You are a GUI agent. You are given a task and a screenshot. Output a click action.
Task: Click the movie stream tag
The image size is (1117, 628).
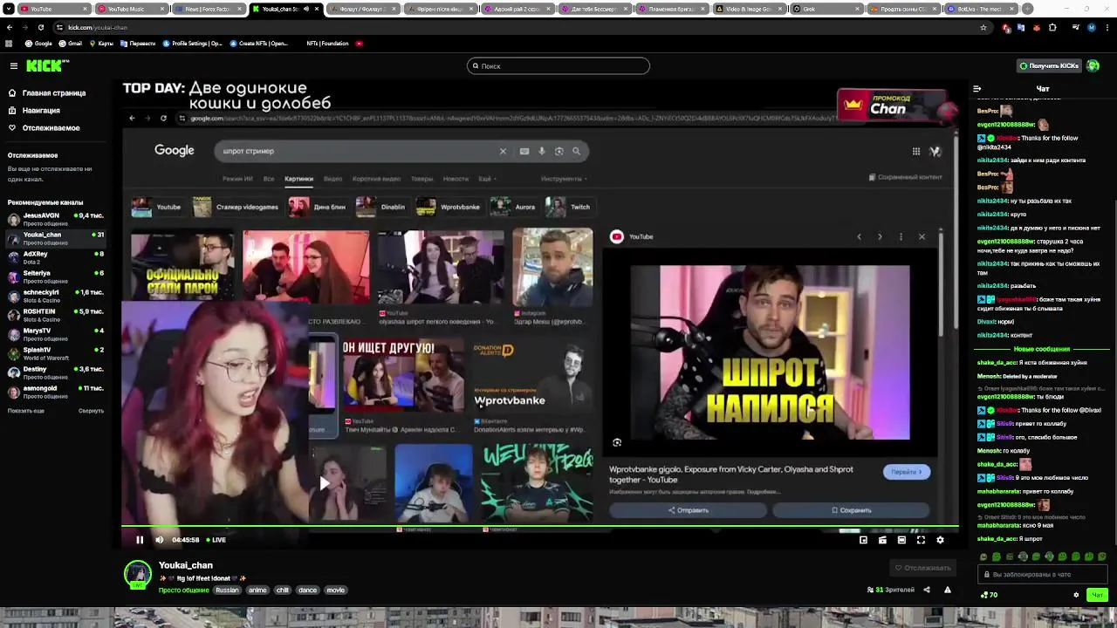336,590
